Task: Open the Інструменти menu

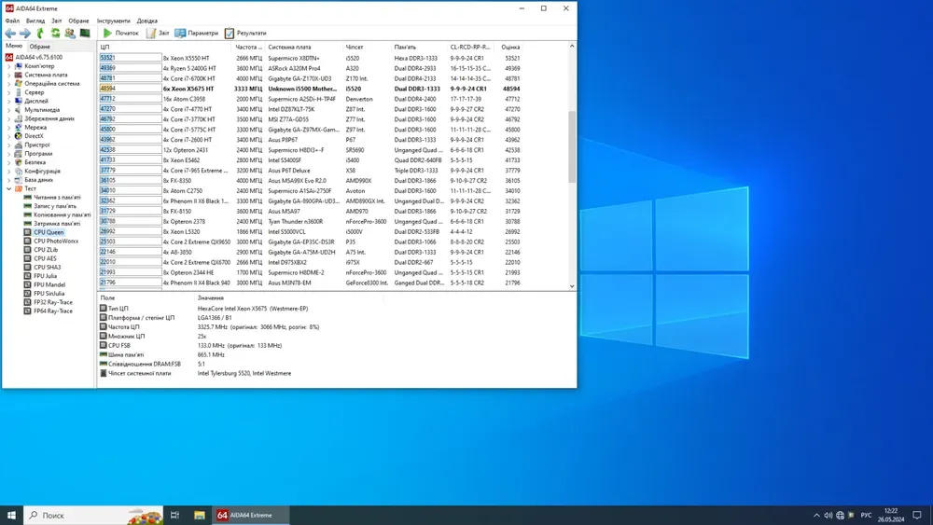Action: [x=113, y=21]
